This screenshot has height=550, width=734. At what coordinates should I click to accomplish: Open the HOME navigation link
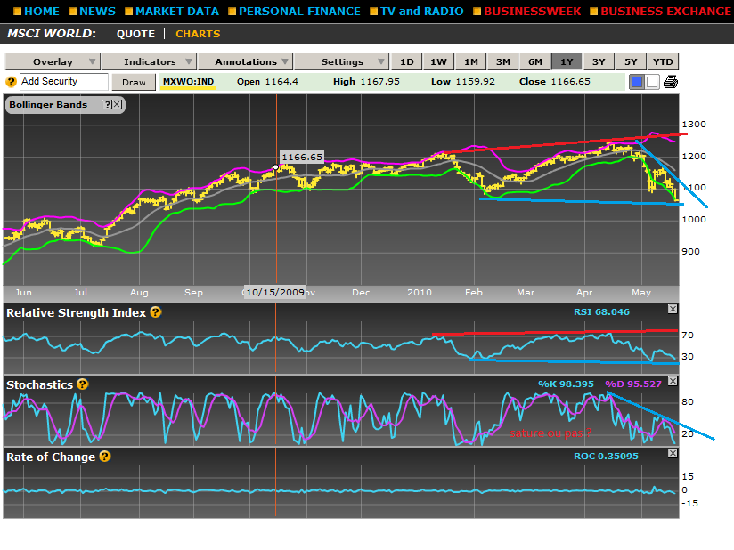(x=42, y=12)
